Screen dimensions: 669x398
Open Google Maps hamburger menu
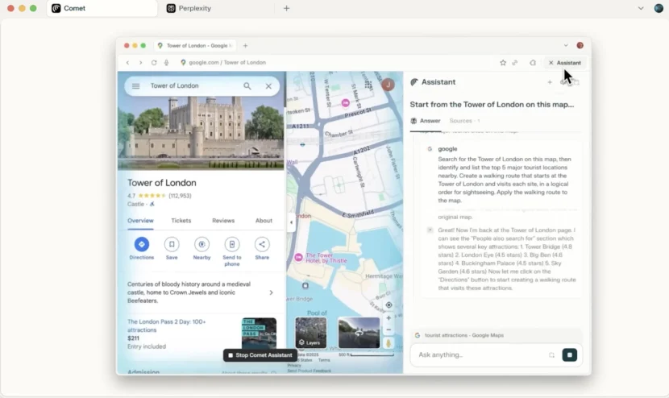135,86
